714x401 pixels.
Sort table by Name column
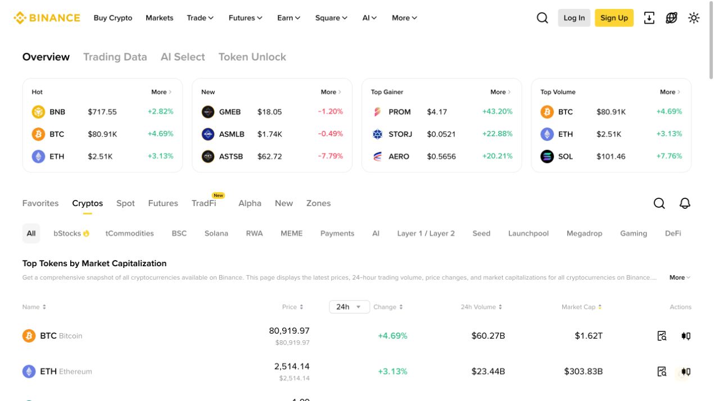point(34,307)
